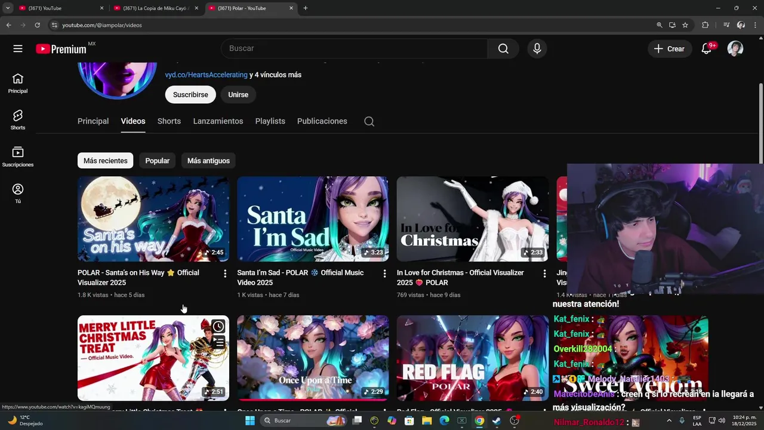
Task: Open the weather widget showing 12°C Despejado
Action: point(25,420)
